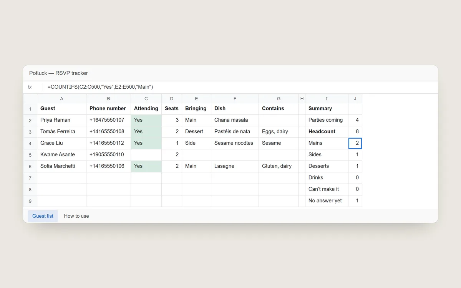Click the Dessert cell in Bringing column
461x288 pixels.
coord(196,132)
